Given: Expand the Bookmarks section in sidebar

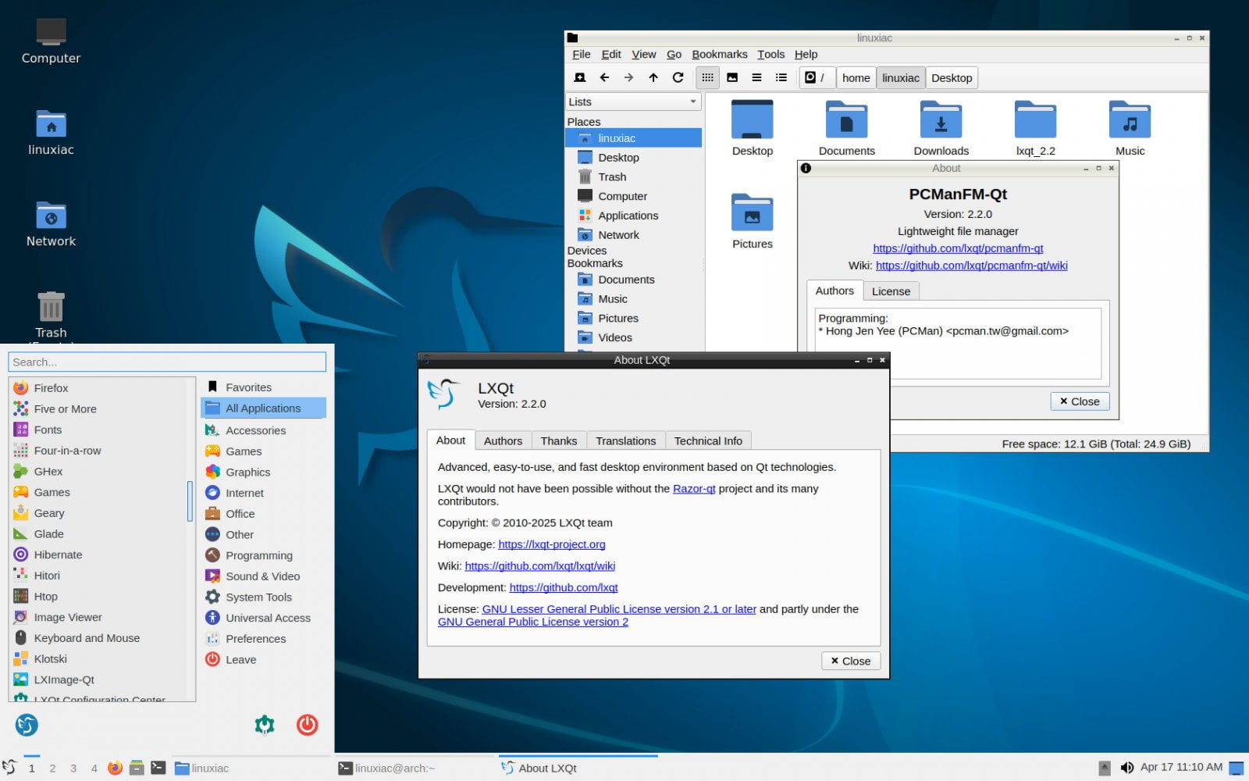Looking at the screenshot, I should point(595,263).
